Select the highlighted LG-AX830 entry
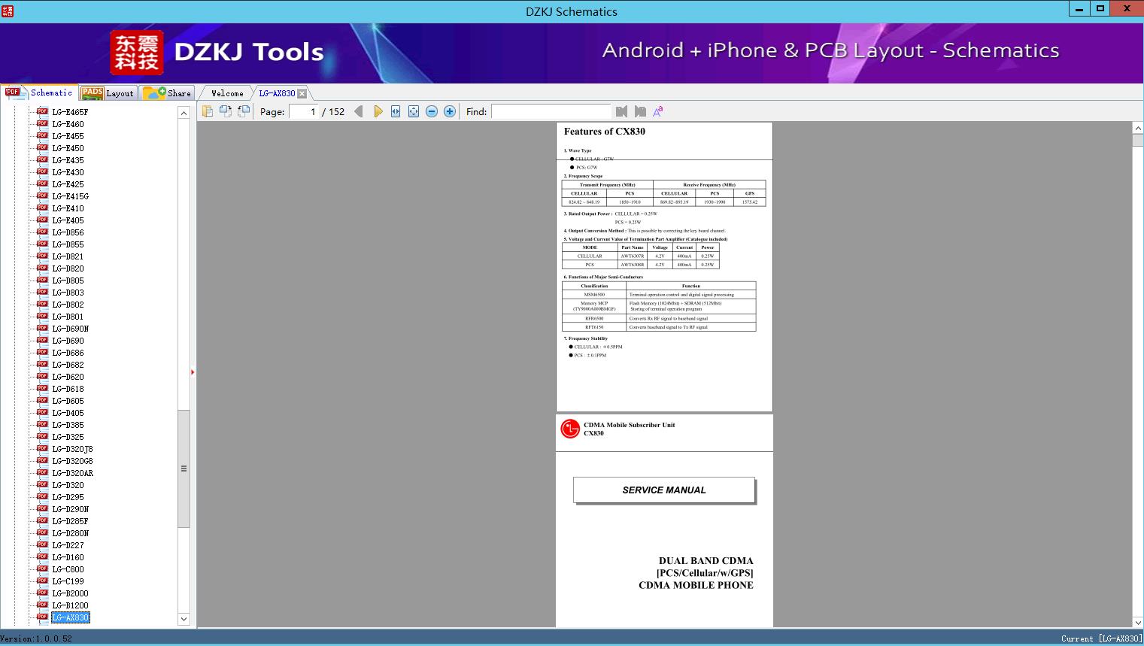The image size is (1144, 646). click(x=70, y=617)
